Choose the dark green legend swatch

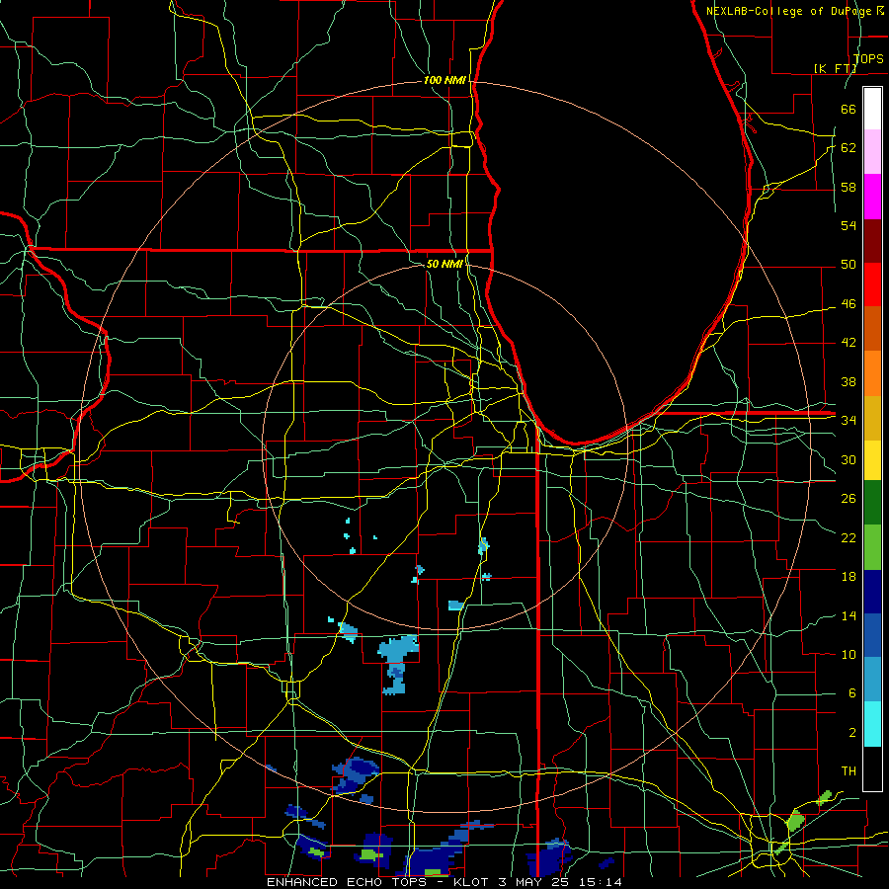[x=872, y=503]
